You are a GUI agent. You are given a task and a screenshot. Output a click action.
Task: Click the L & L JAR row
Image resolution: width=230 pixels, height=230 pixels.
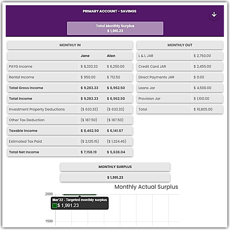(x=180, y=56)
